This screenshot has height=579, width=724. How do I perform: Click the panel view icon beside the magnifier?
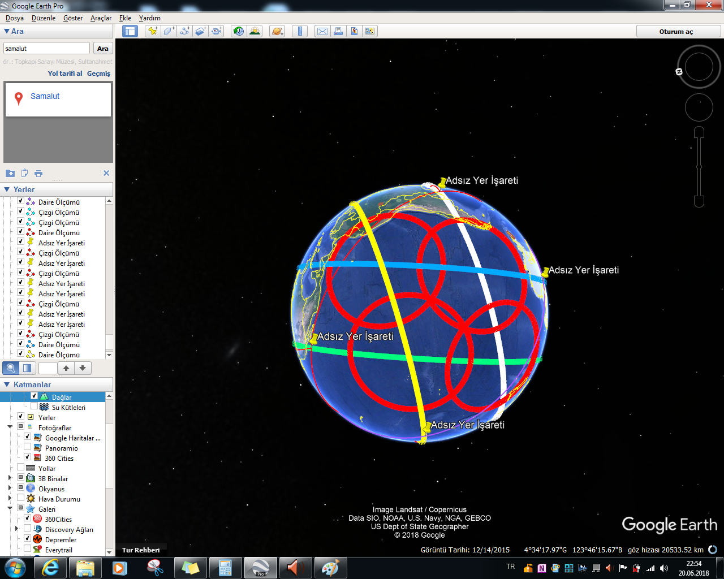pos(27,368)
